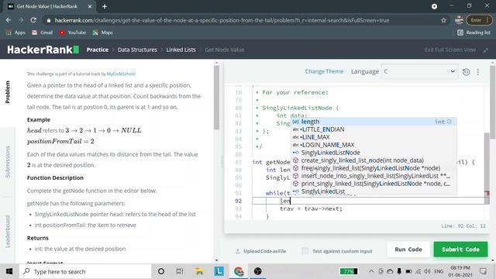Click the HackerRank logo
496x279 pixels.
click(x=43, y=50)
